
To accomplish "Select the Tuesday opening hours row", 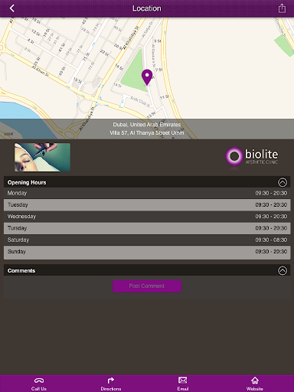I will click(147, 205).
